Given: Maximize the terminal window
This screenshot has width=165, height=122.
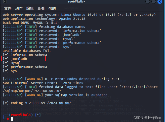Looking at the screenshot, I should 153,2.
